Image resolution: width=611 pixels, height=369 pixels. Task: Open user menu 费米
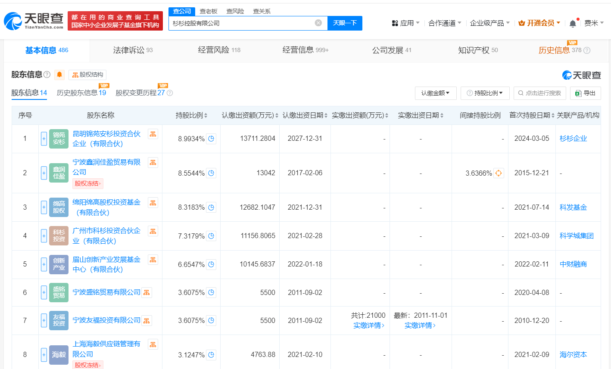click(x=594, y=23)
